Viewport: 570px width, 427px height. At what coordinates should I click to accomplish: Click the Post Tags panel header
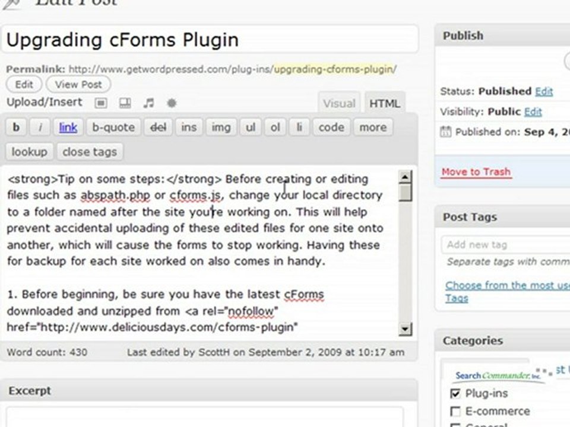pyautogui.click(x=503, y=217)
